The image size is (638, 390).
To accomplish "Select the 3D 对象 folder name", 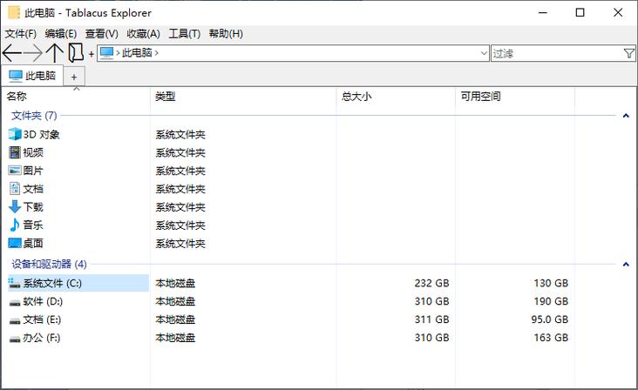I will tap(42, 134).
